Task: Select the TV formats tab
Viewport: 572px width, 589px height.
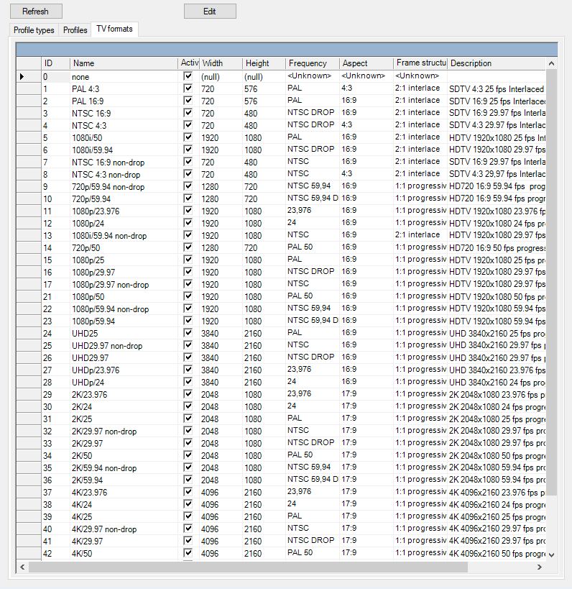Action: click(x=114, y=29)
